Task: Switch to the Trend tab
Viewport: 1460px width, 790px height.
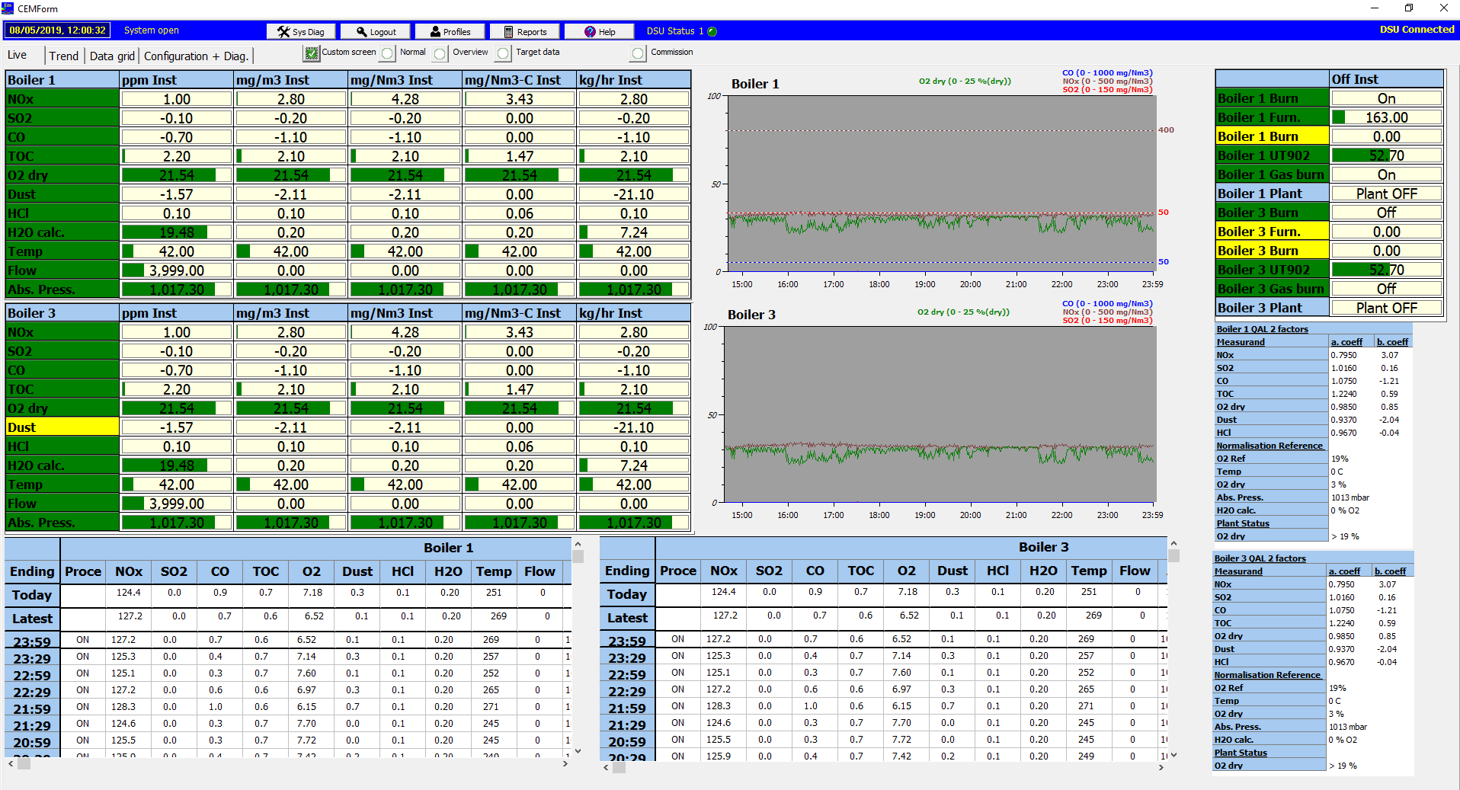Action: (x=63, y=56)
